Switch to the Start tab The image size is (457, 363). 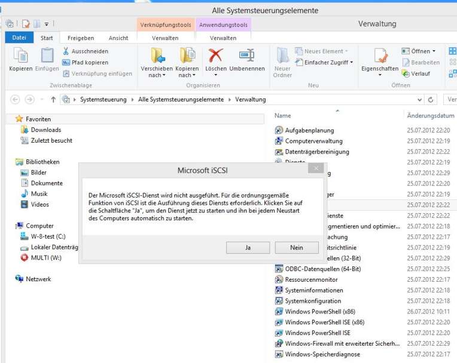click(x=47, y=38)
